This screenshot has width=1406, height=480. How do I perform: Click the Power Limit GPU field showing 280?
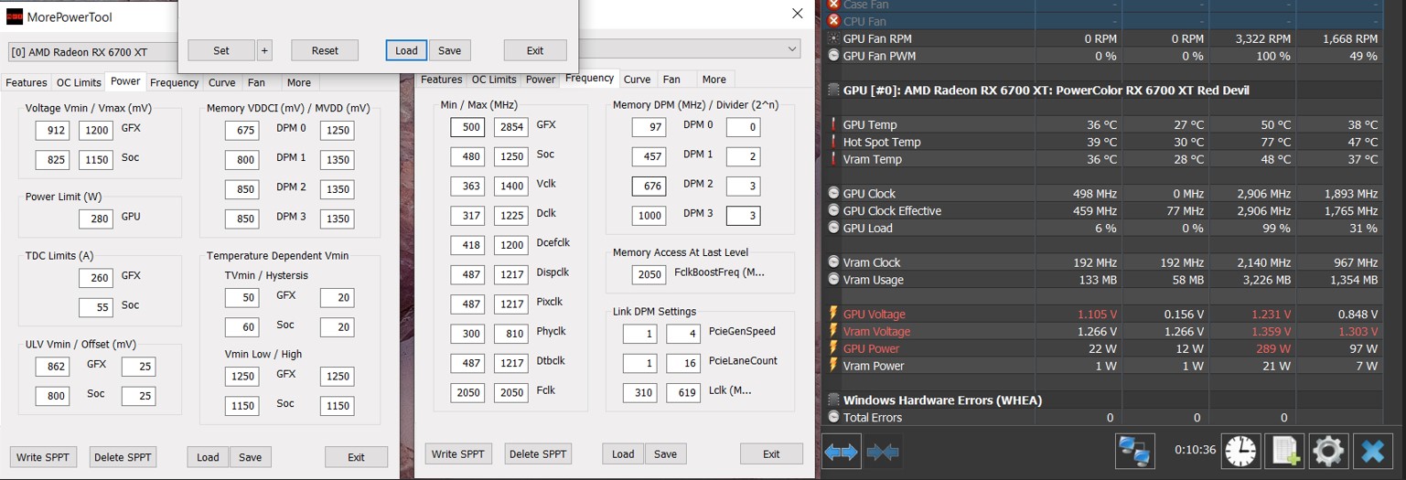pos(96,219)
